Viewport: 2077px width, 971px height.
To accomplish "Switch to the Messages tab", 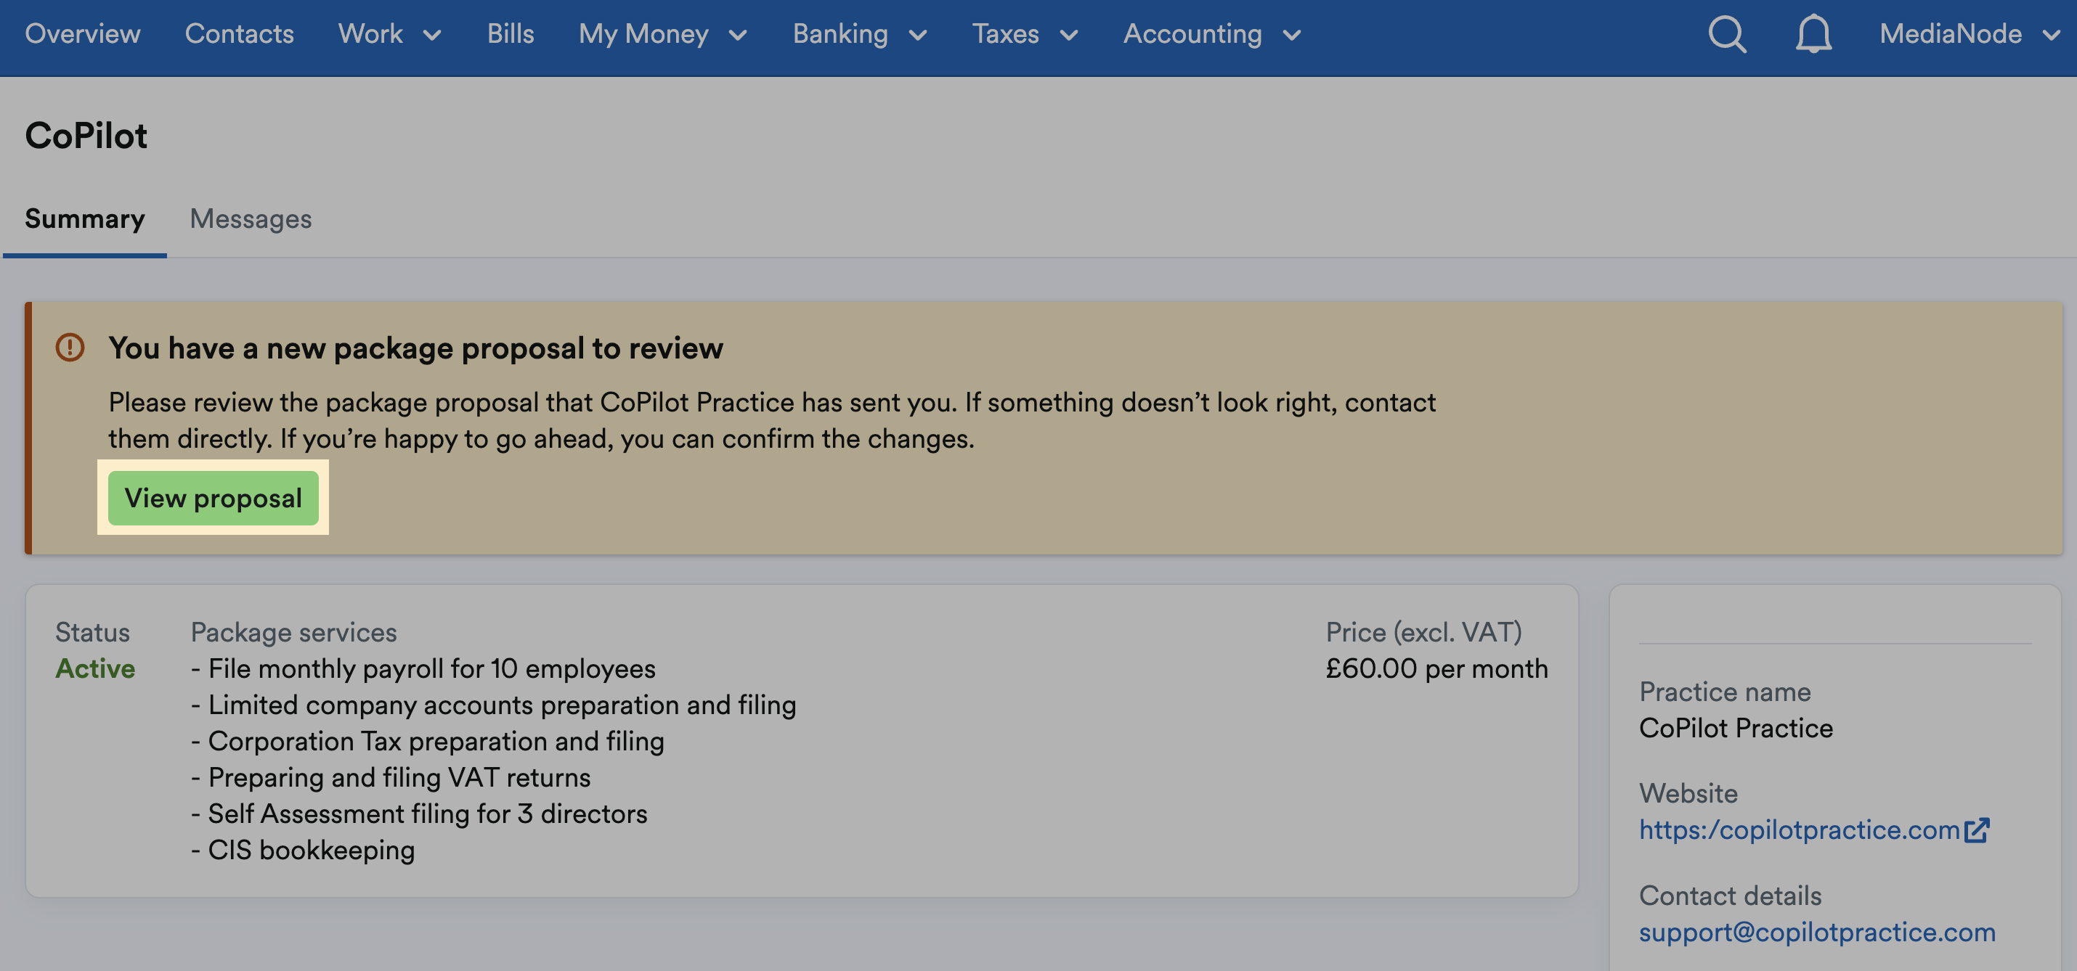I will (x=251, y=218).
